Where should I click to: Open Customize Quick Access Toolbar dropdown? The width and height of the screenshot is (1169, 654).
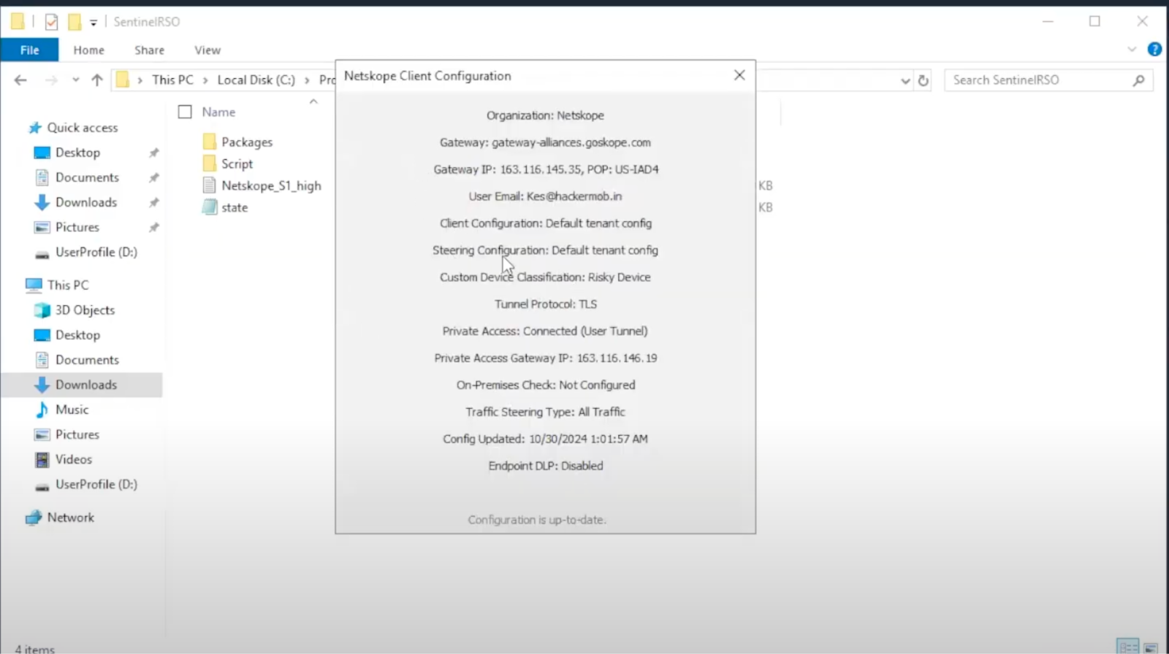(x=94, y=23)
